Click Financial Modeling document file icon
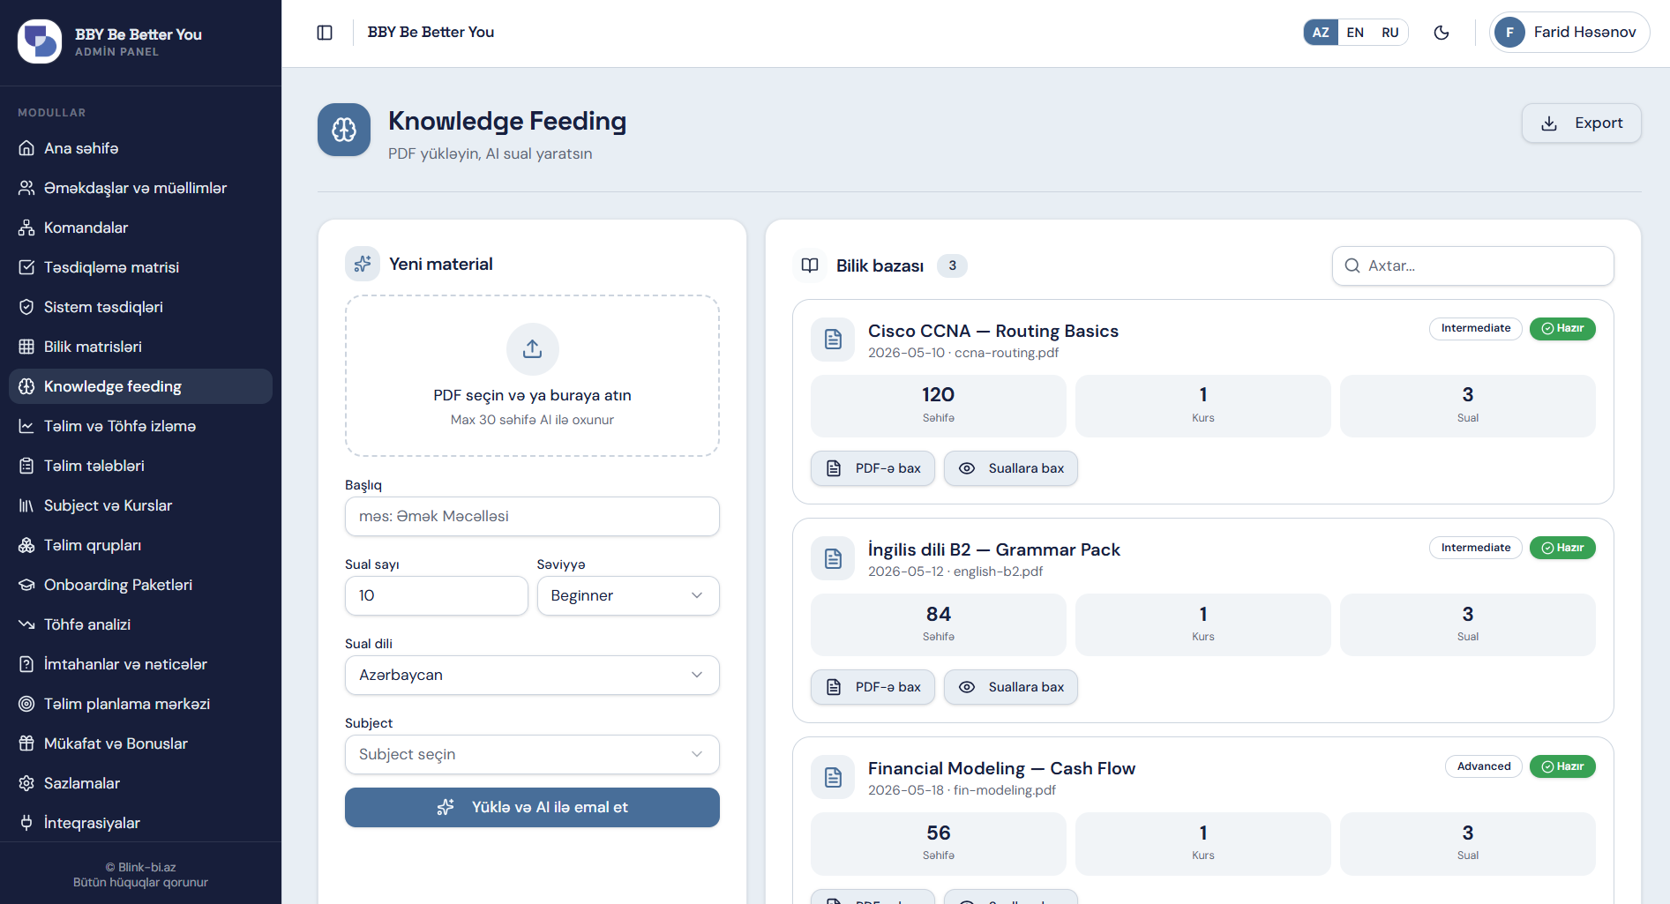The height and width of the screenshot is (904, 1670). click(833, 777)
